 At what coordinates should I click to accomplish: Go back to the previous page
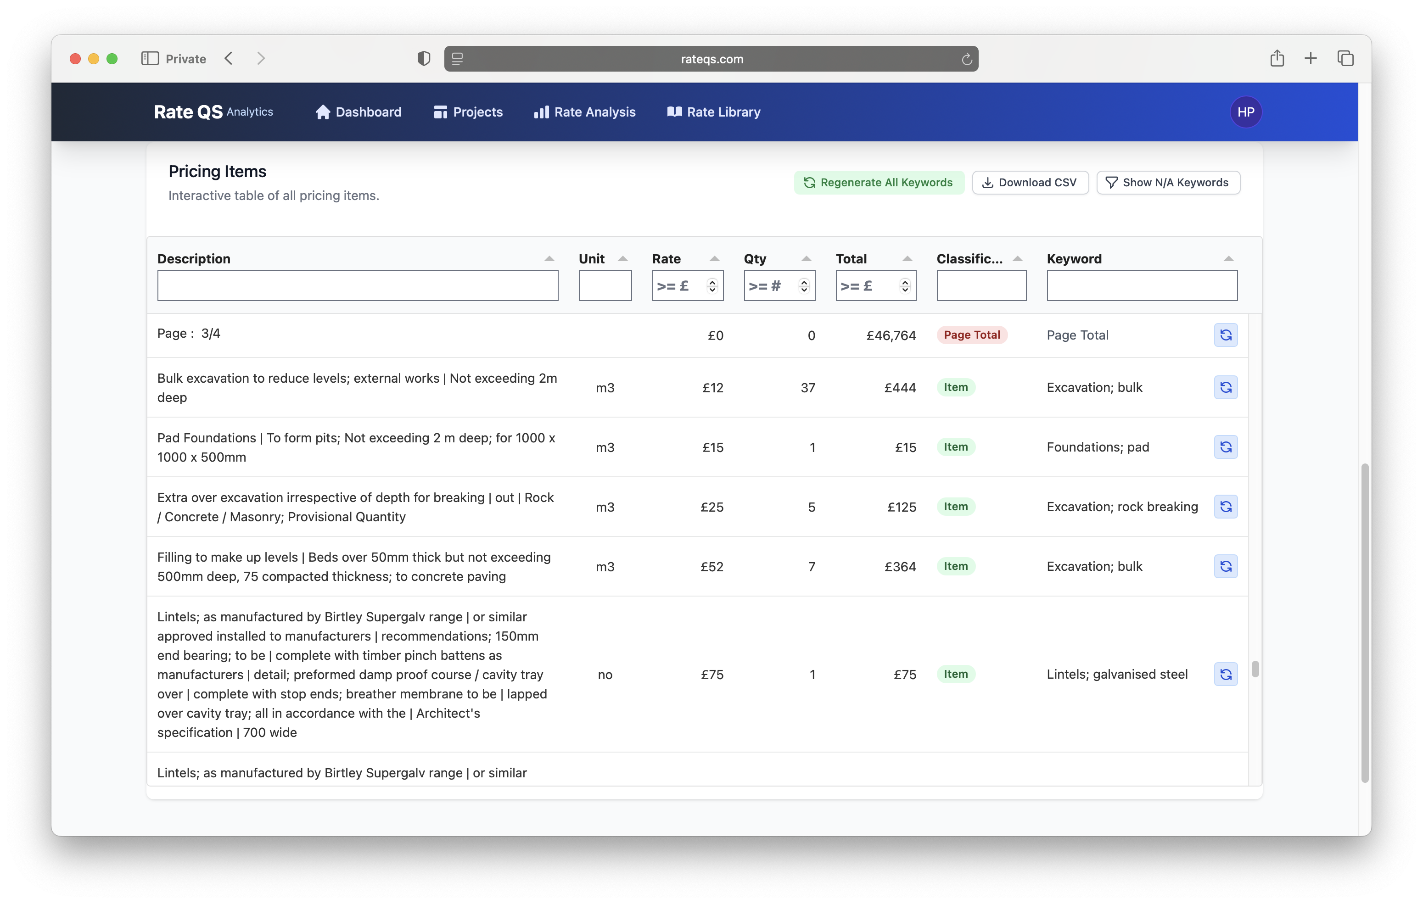[230, 58]
